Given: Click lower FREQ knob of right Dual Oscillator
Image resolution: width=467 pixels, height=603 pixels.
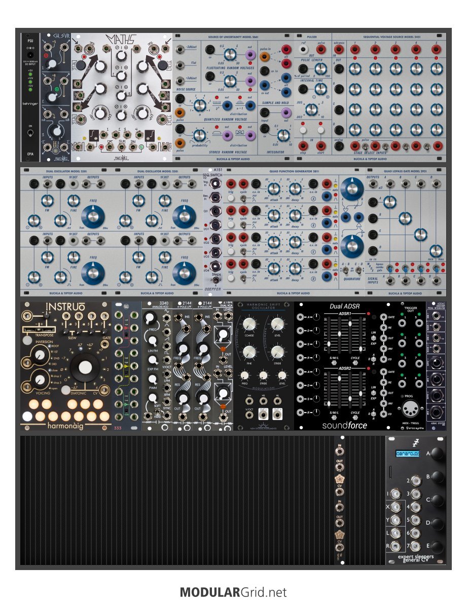Looking at the screenshot, I should tap(184, 273).
